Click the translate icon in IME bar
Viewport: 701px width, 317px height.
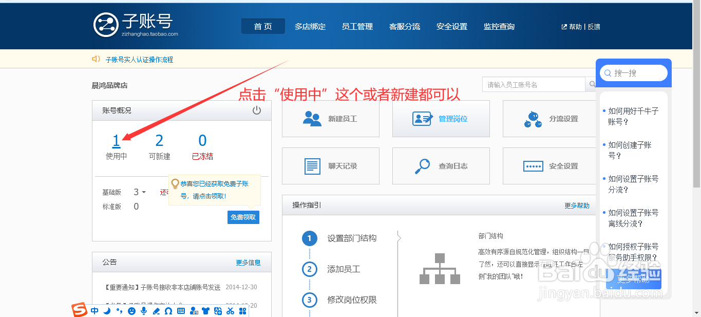[218, 311]
